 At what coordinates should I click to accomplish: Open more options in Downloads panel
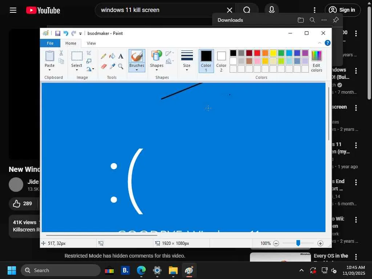(x=324, y=20)
